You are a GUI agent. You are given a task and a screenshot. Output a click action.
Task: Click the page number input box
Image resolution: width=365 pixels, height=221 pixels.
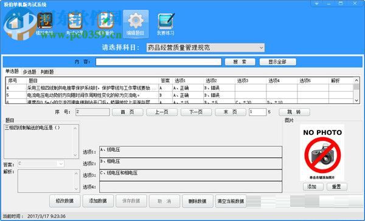click(x=257, y=112)
